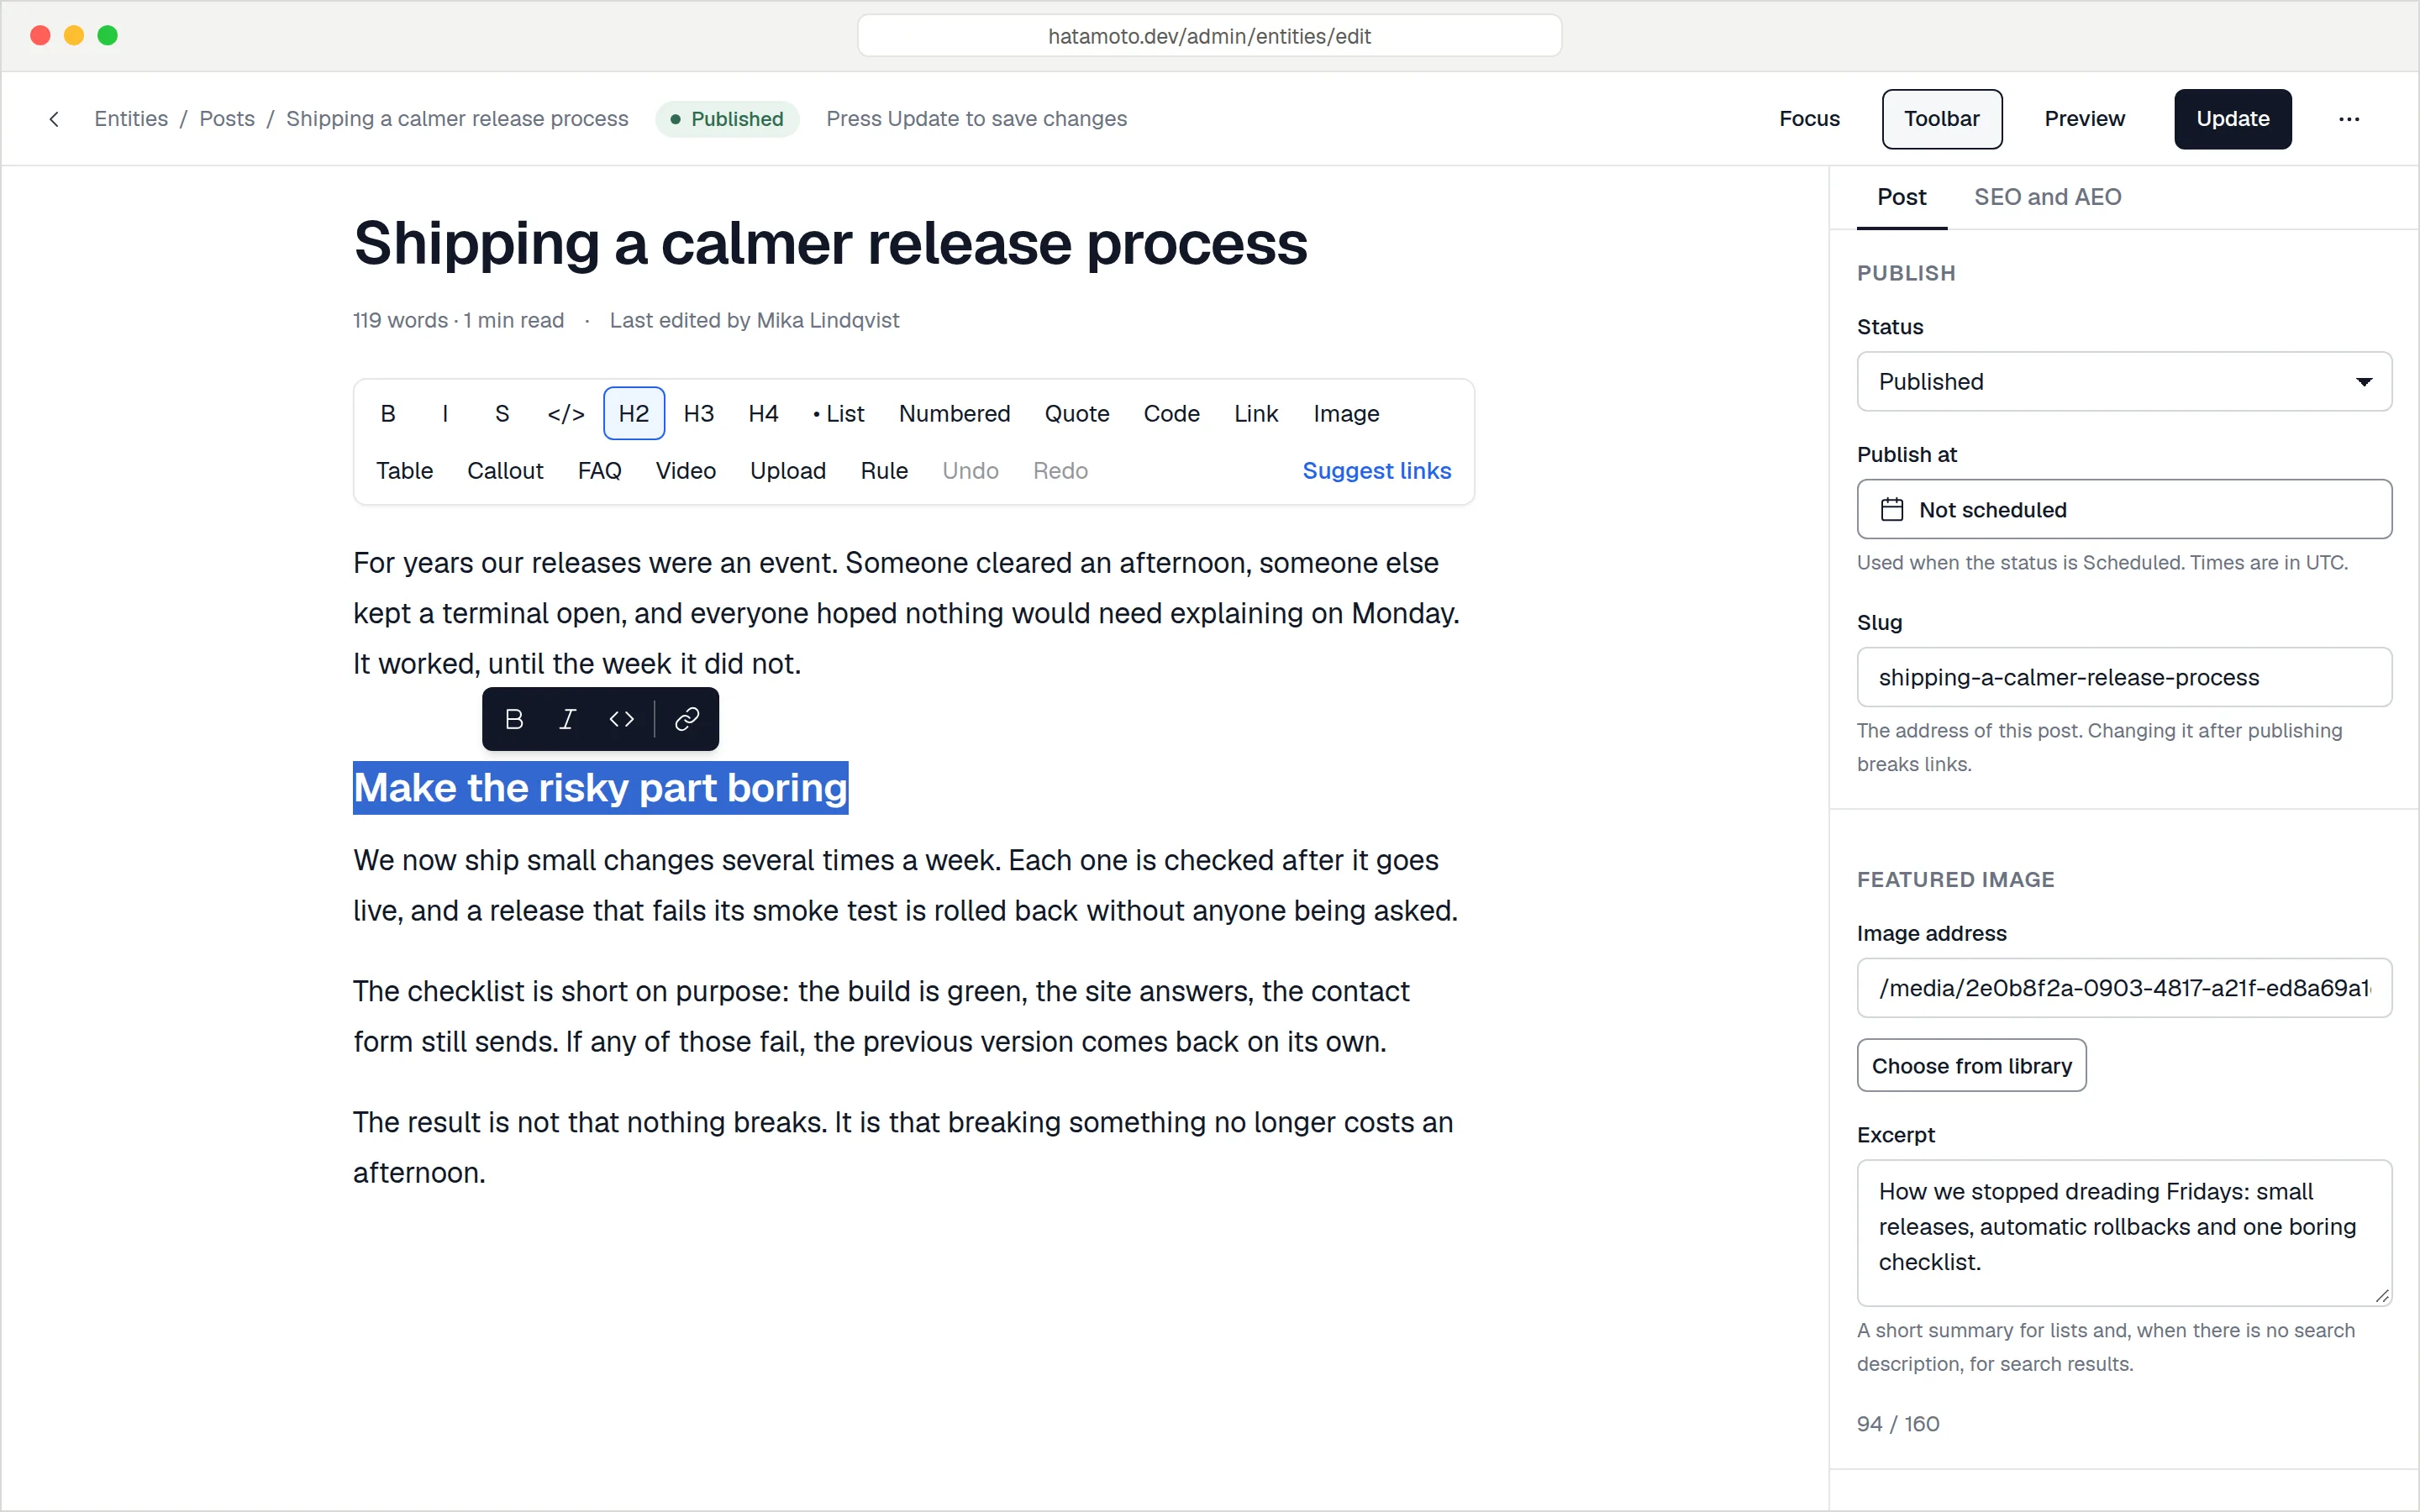Insert a Table
Image resolution: width=2420 pixels, height=1512 pixels.
[x=404, y=470]
